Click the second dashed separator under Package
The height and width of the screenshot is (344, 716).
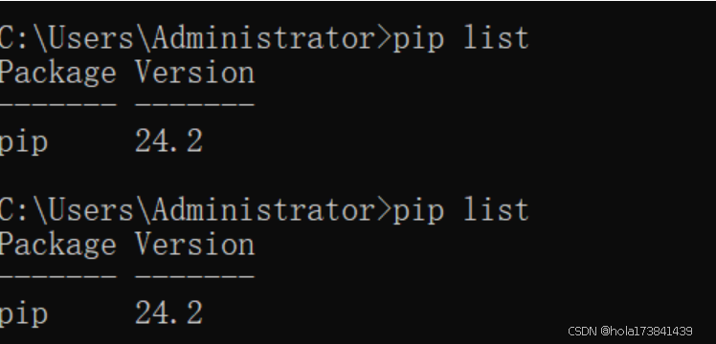tap(58, 276)
